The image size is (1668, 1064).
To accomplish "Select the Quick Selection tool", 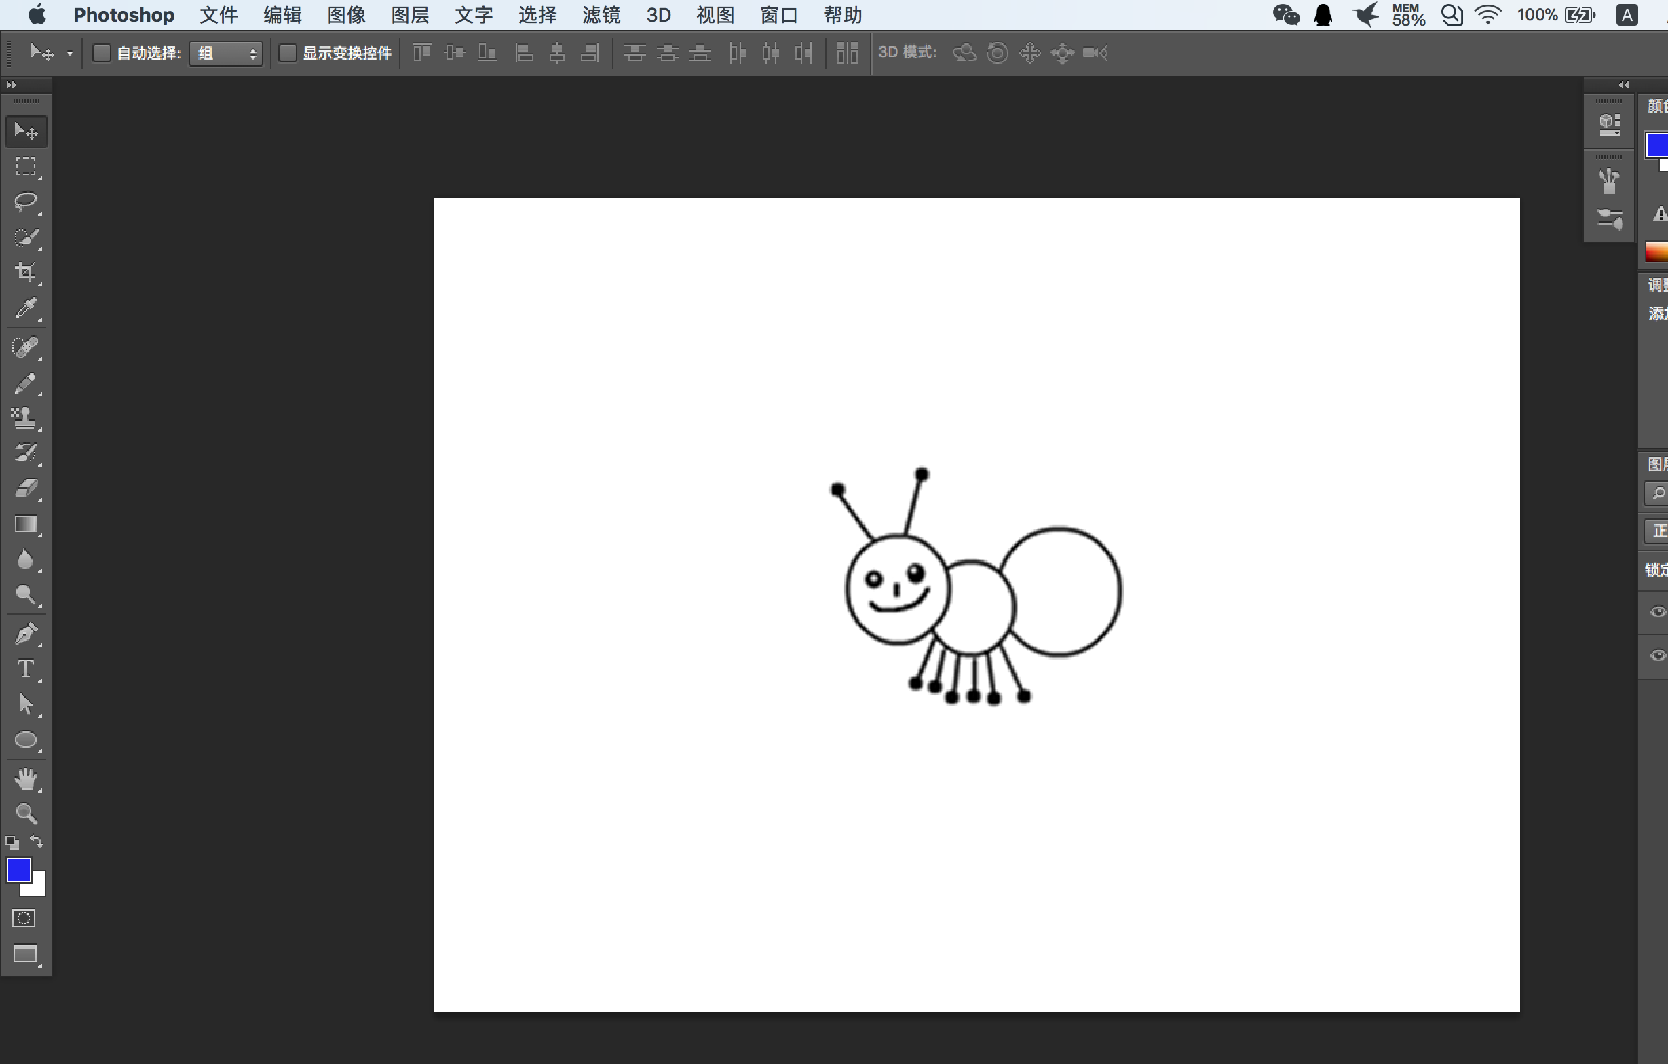I will pos(26,237).
